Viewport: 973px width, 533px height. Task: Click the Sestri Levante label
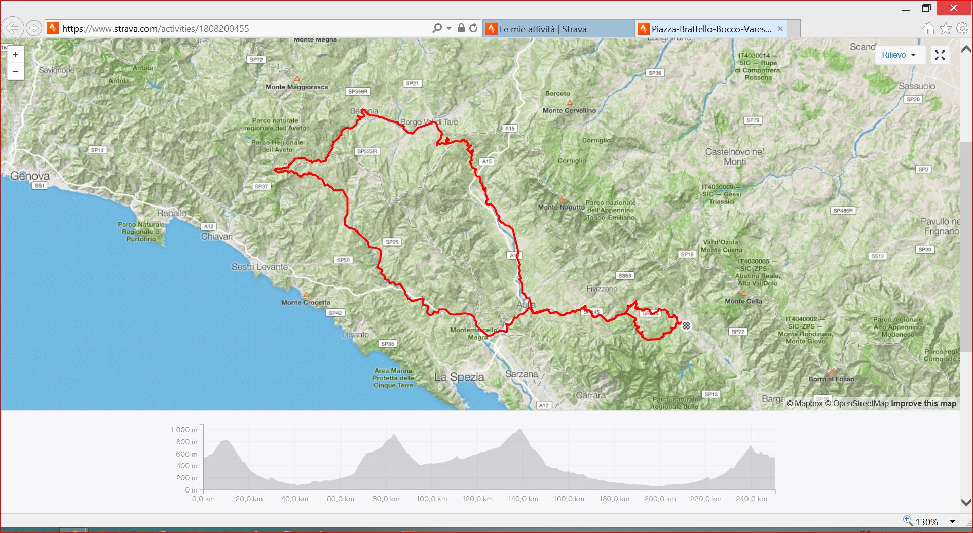259,267
